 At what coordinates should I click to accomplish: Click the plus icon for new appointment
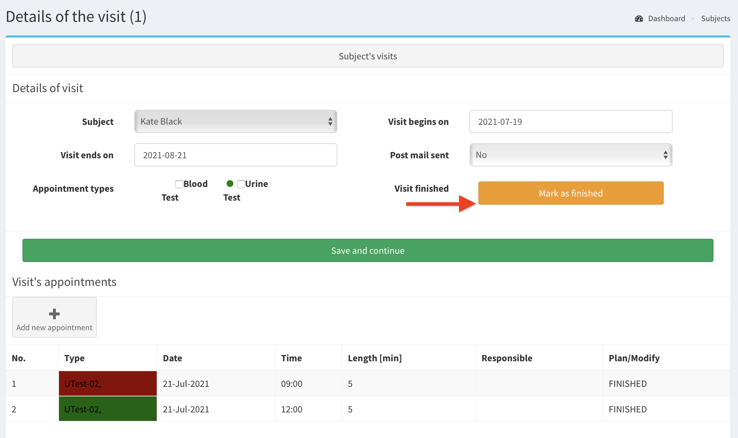(55, 313)
